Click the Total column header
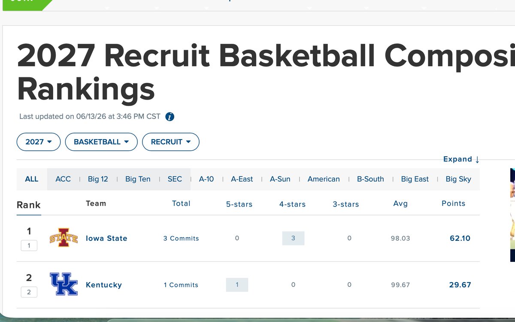The height and width of the screenshot is (322, 515). click(x=181, y=204)
